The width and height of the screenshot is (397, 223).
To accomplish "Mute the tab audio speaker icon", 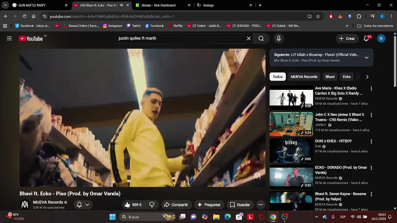I will 121,5.
